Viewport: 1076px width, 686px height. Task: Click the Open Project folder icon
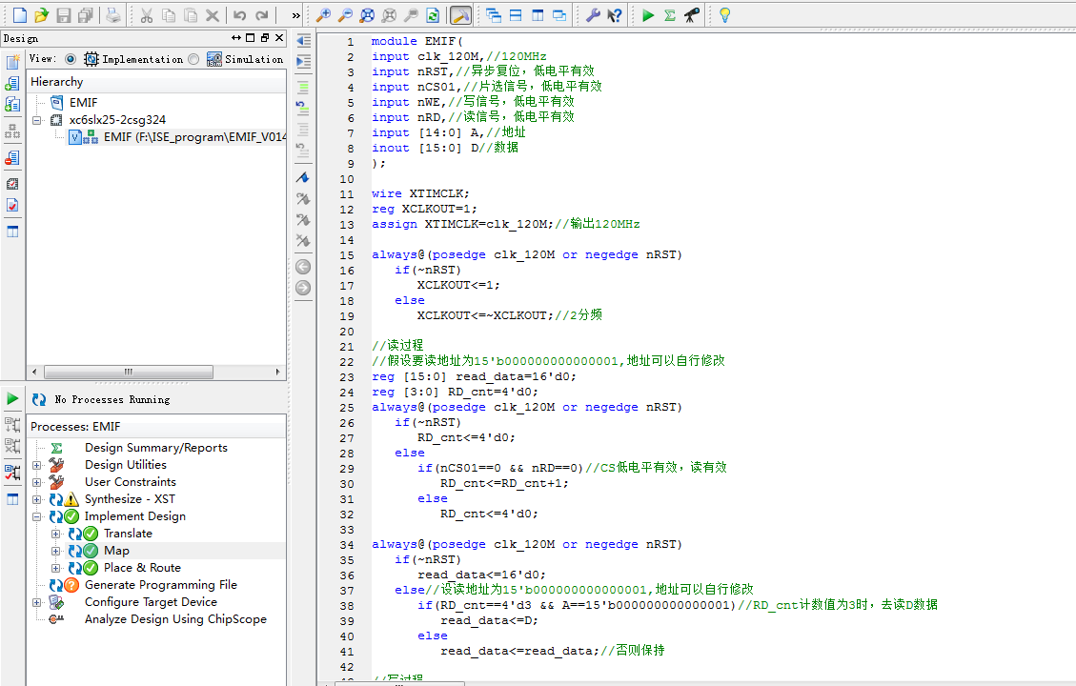coord(41,15)
